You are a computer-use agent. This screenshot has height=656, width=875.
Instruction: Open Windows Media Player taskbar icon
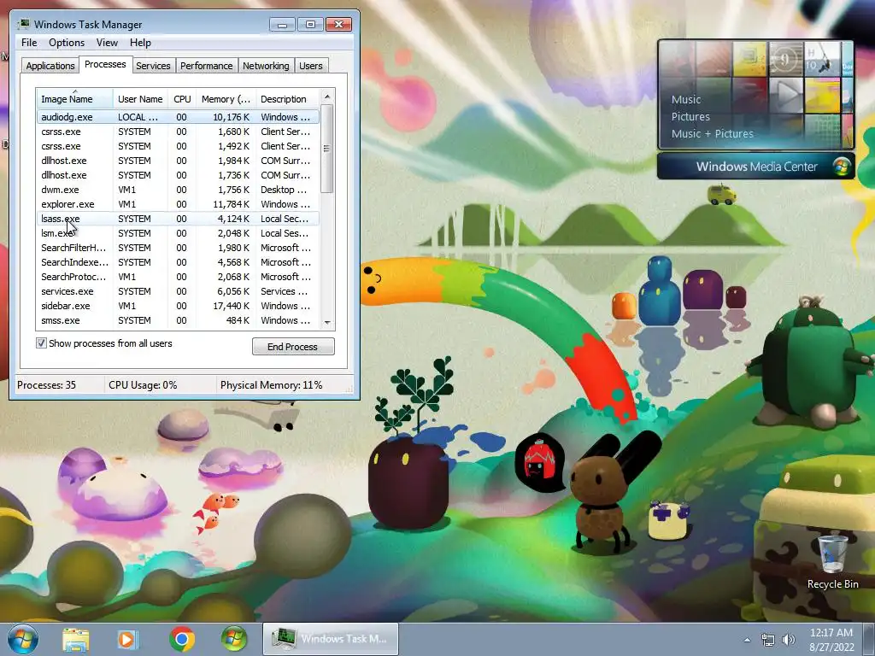(126, 639)
